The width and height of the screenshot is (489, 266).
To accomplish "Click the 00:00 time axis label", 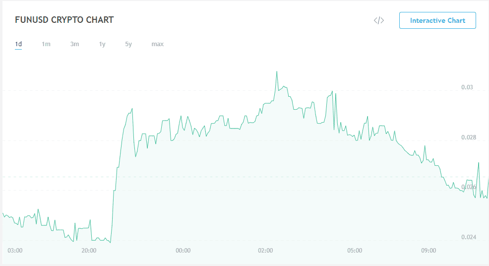I will click(183, 251).
